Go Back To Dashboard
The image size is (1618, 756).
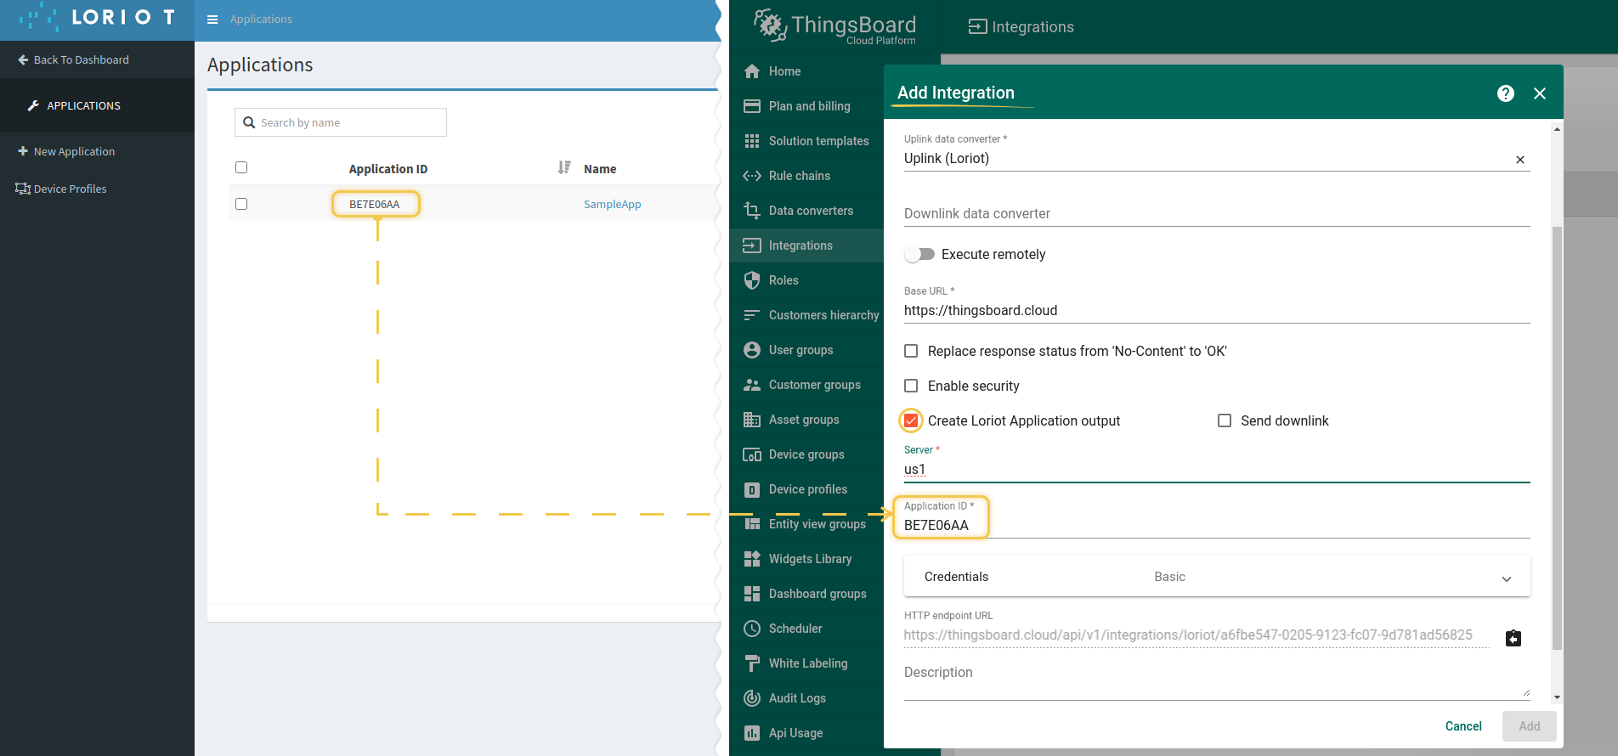tap(82, 59)
